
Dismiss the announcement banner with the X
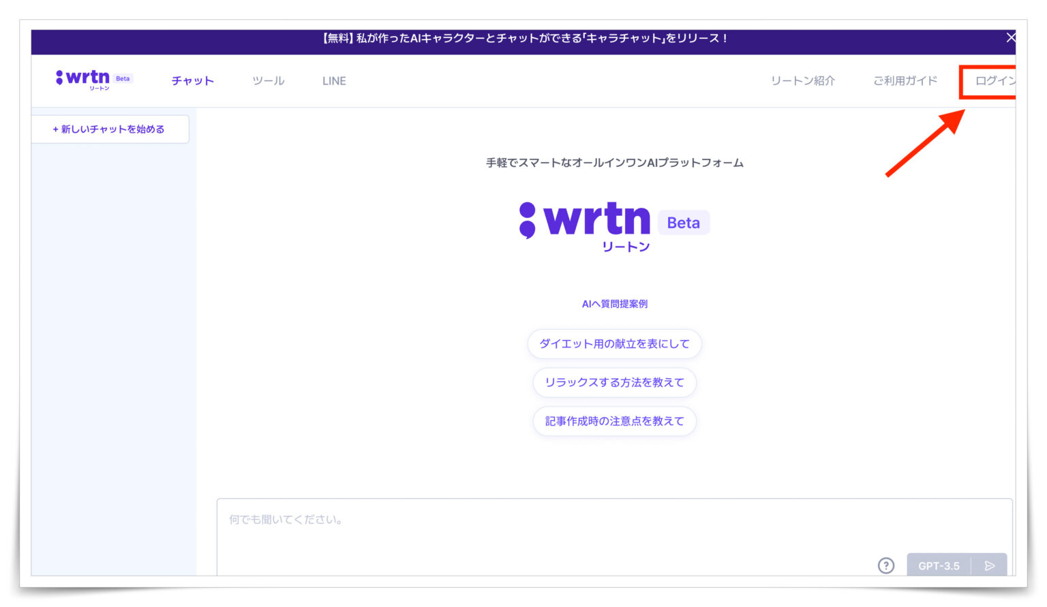click(1011, 37)
